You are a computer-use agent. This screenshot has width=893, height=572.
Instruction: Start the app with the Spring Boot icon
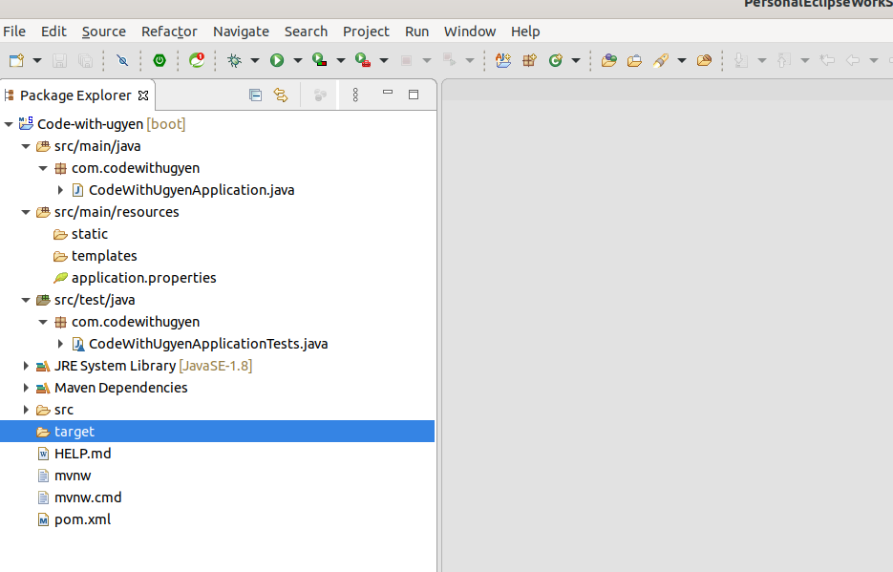[x=159, y=60]
